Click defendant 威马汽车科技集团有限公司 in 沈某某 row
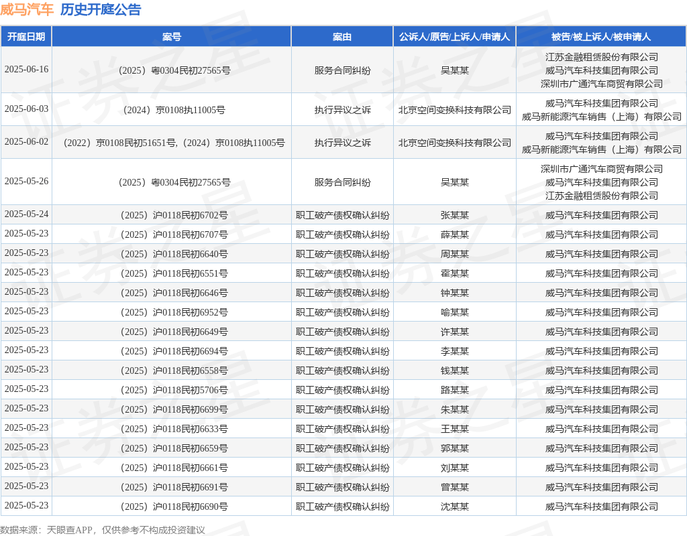This screenshot has width=687, height=536. click(602, 507)
